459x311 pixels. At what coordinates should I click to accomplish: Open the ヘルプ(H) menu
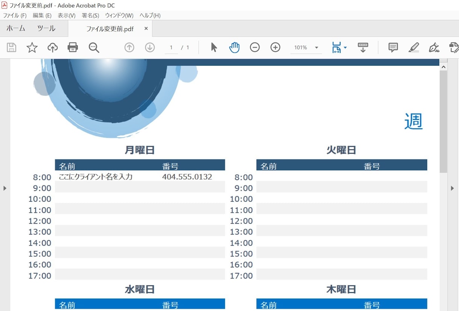tap(150, 15)
